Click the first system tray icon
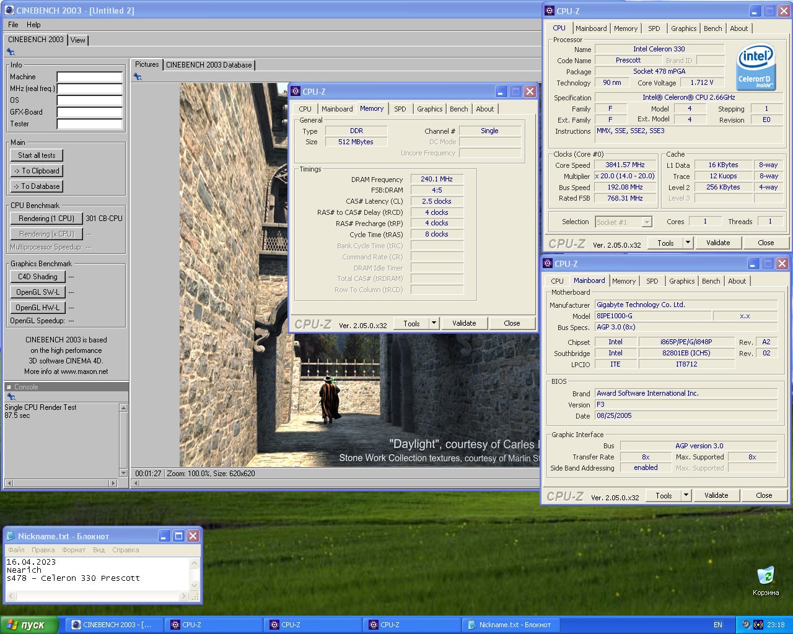This screenshot has width=793, height=634. coord(746,625)
